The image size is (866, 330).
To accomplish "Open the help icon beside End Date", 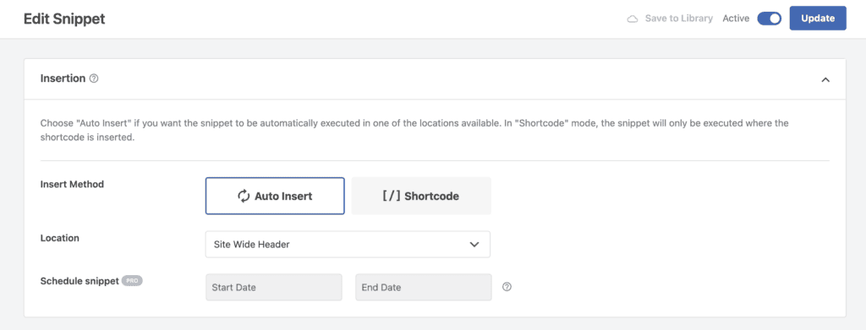I will [x=507, y=286].
